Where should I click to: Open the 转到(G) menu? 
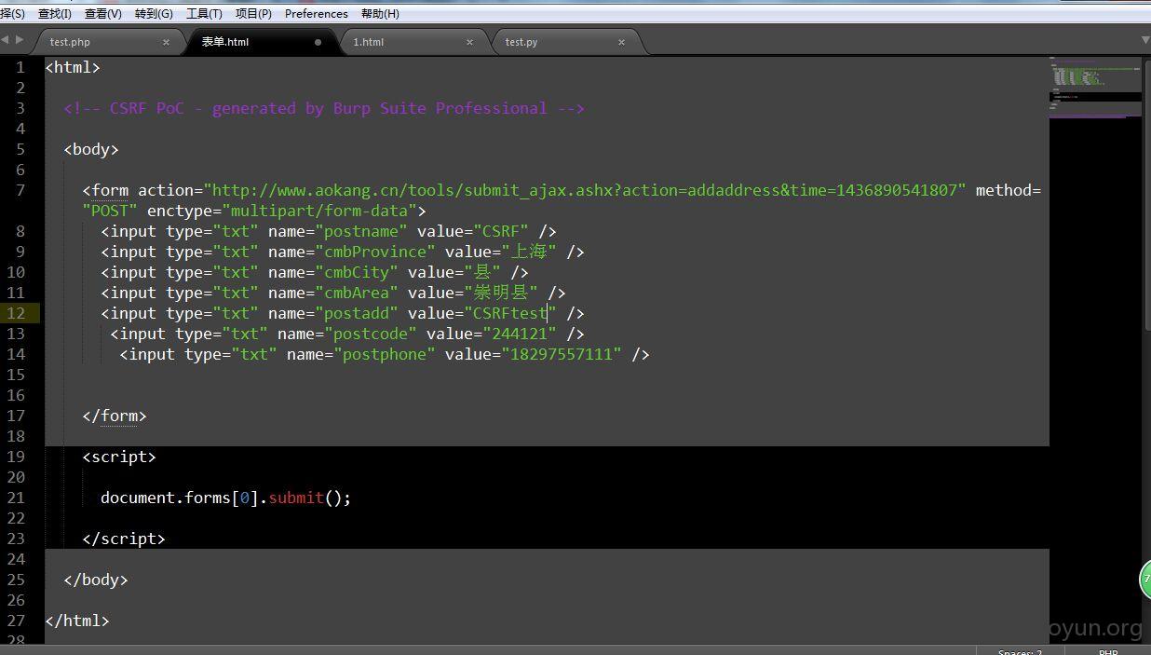coord(154,13)
